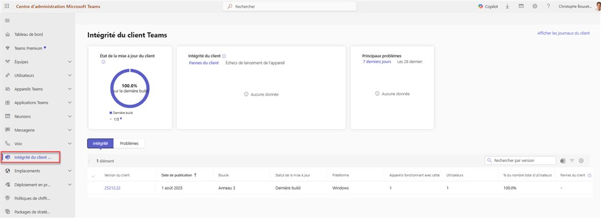Viewport: 601px width, 218px height.
Task: Open client version 25212.22 link
Action: click(112, 188)
